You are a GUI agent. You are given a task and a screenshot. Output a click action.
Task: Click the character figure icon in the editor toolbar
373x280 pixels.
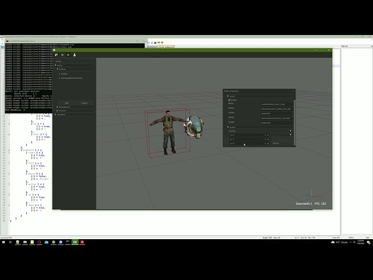click(75, 55)
